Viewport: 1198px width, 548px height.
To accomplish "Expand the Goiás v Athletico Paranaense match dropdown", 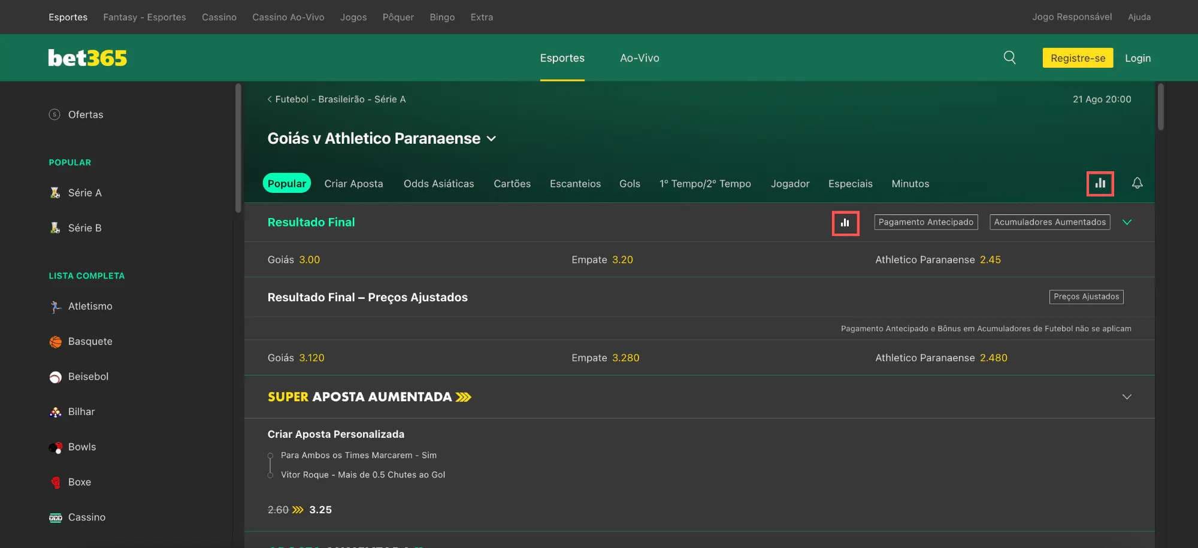I will (x=491, y=139).
